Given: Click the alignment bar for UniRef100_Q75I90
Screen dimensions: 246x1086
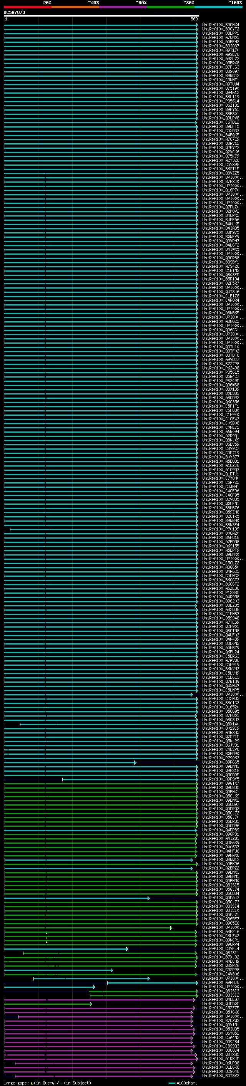Looking at the screenshot, I should (x=101, y=88).
